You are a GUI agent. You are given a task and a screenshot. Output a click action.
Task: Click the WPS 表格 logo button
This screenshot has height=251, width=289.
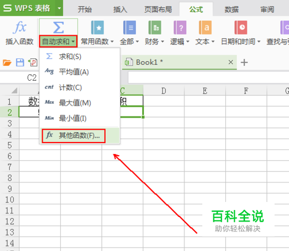(x=28, y=8)
